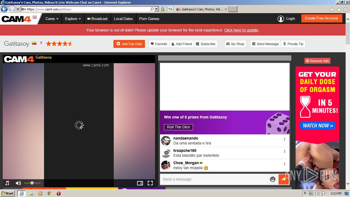Click the music note icon in player
Image resolution: width=350 pixels, height=197 pixels.
[7, 183]
